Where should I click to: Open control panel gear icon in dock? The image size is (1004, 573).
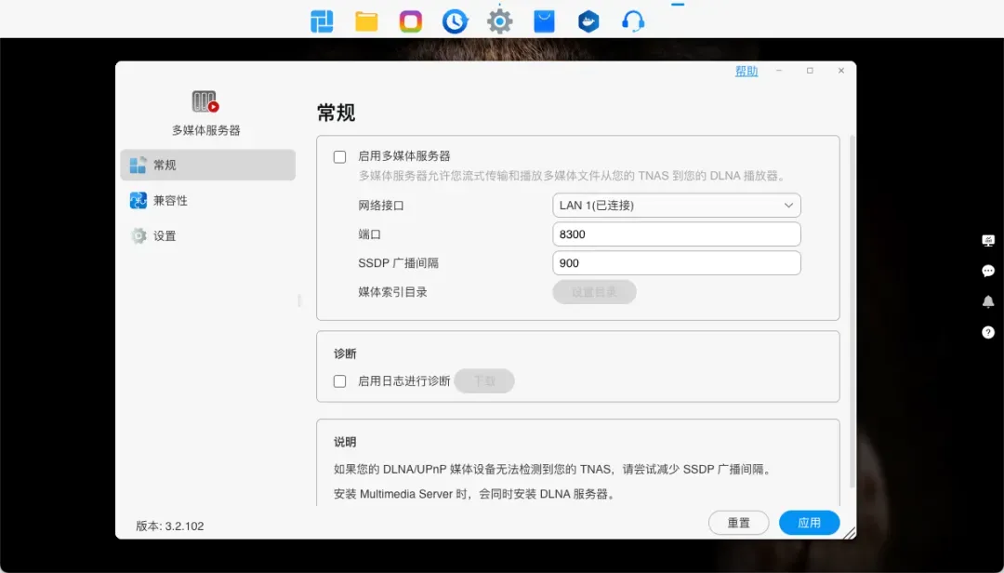click(500, 21)
